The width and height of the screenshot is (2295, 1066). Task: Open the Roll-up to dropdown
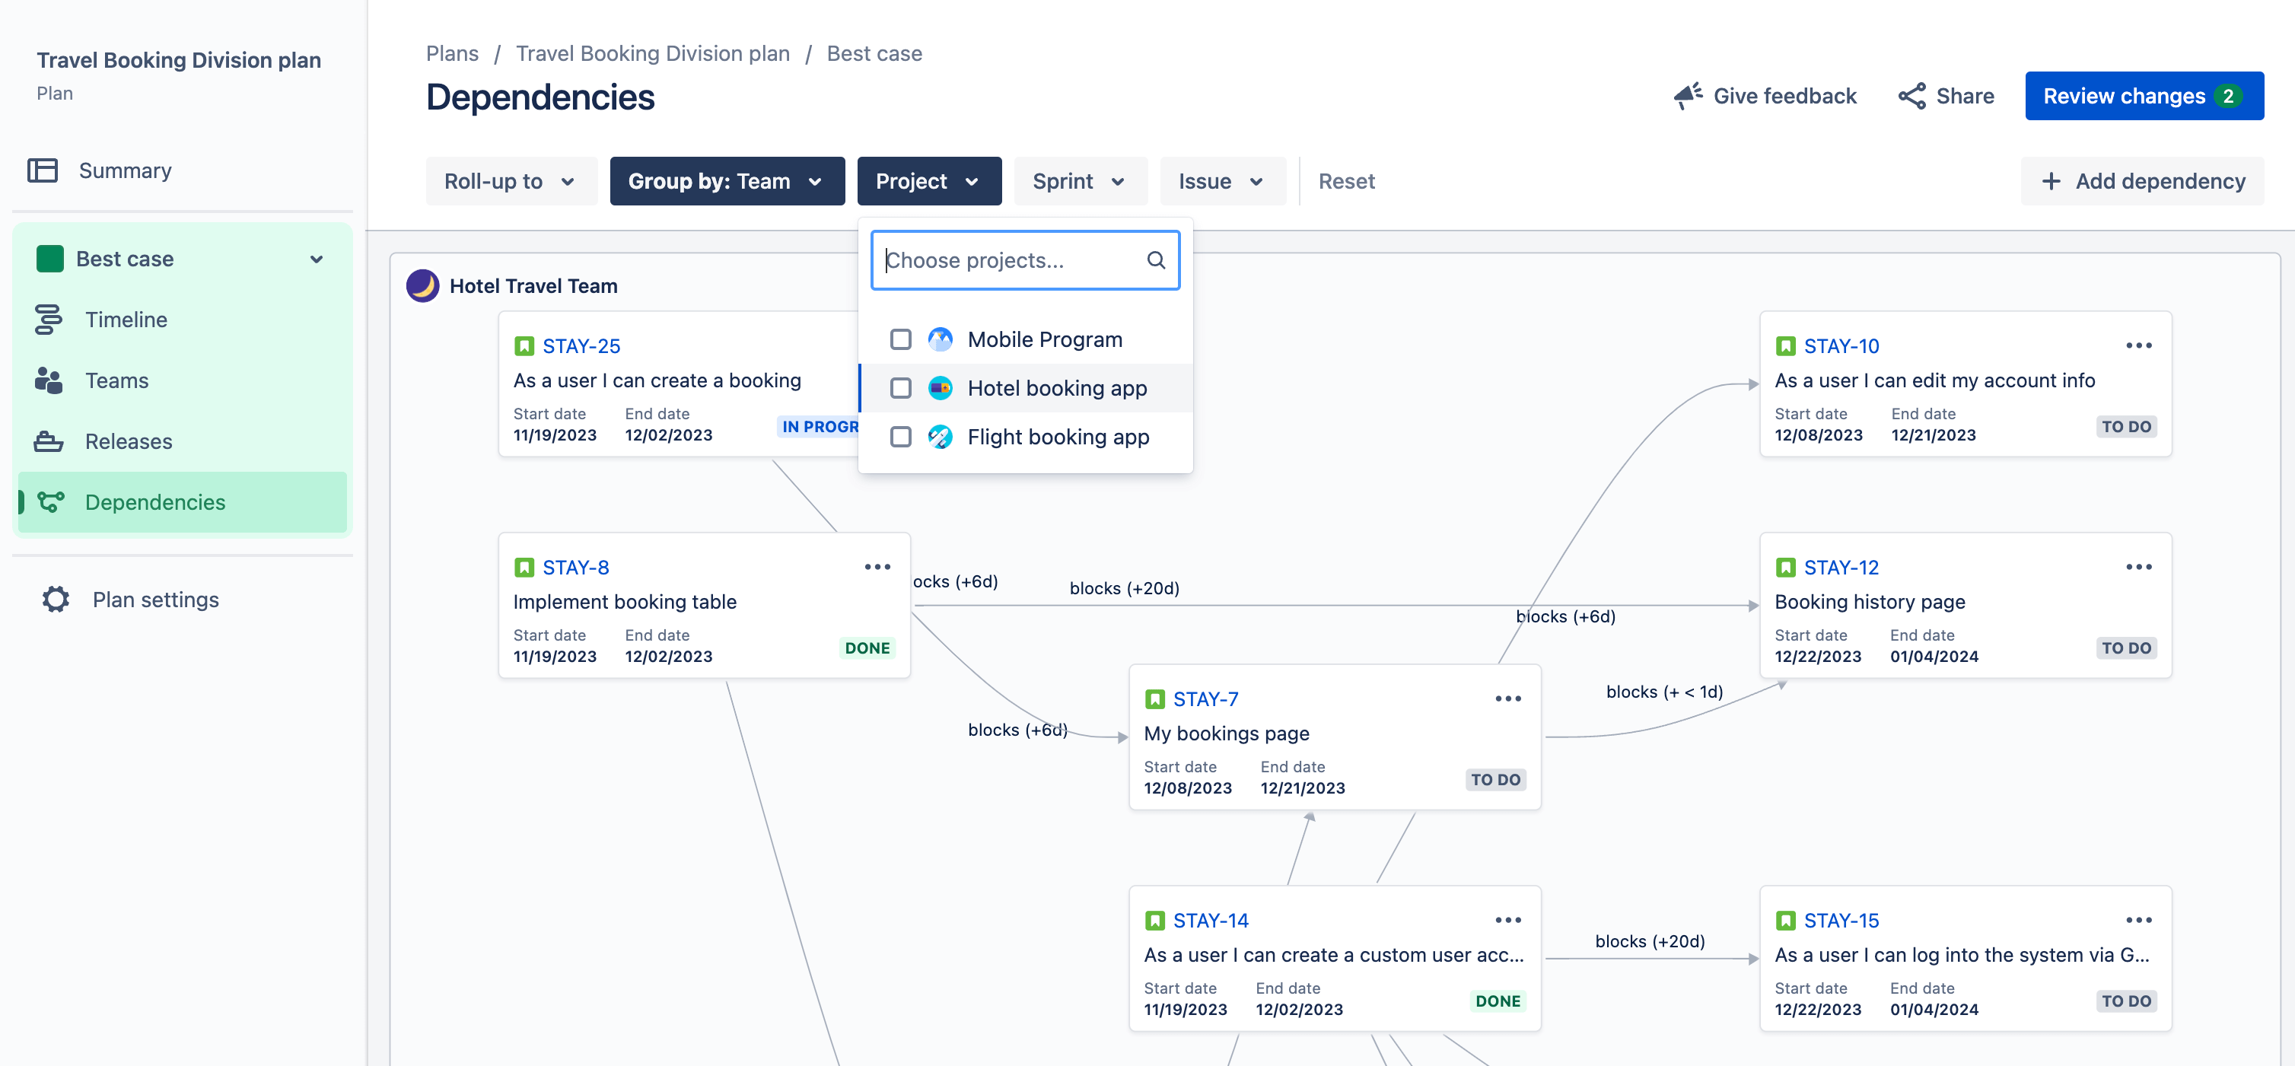click(x=511, y=181)
